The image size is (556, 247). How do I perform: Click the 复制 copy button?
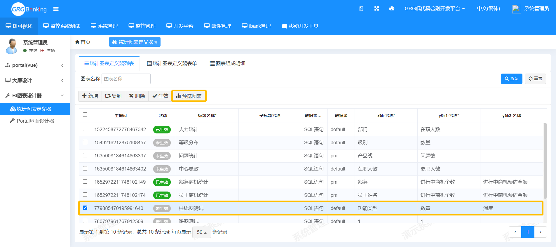pyautogui.click(x=113, y=96)
